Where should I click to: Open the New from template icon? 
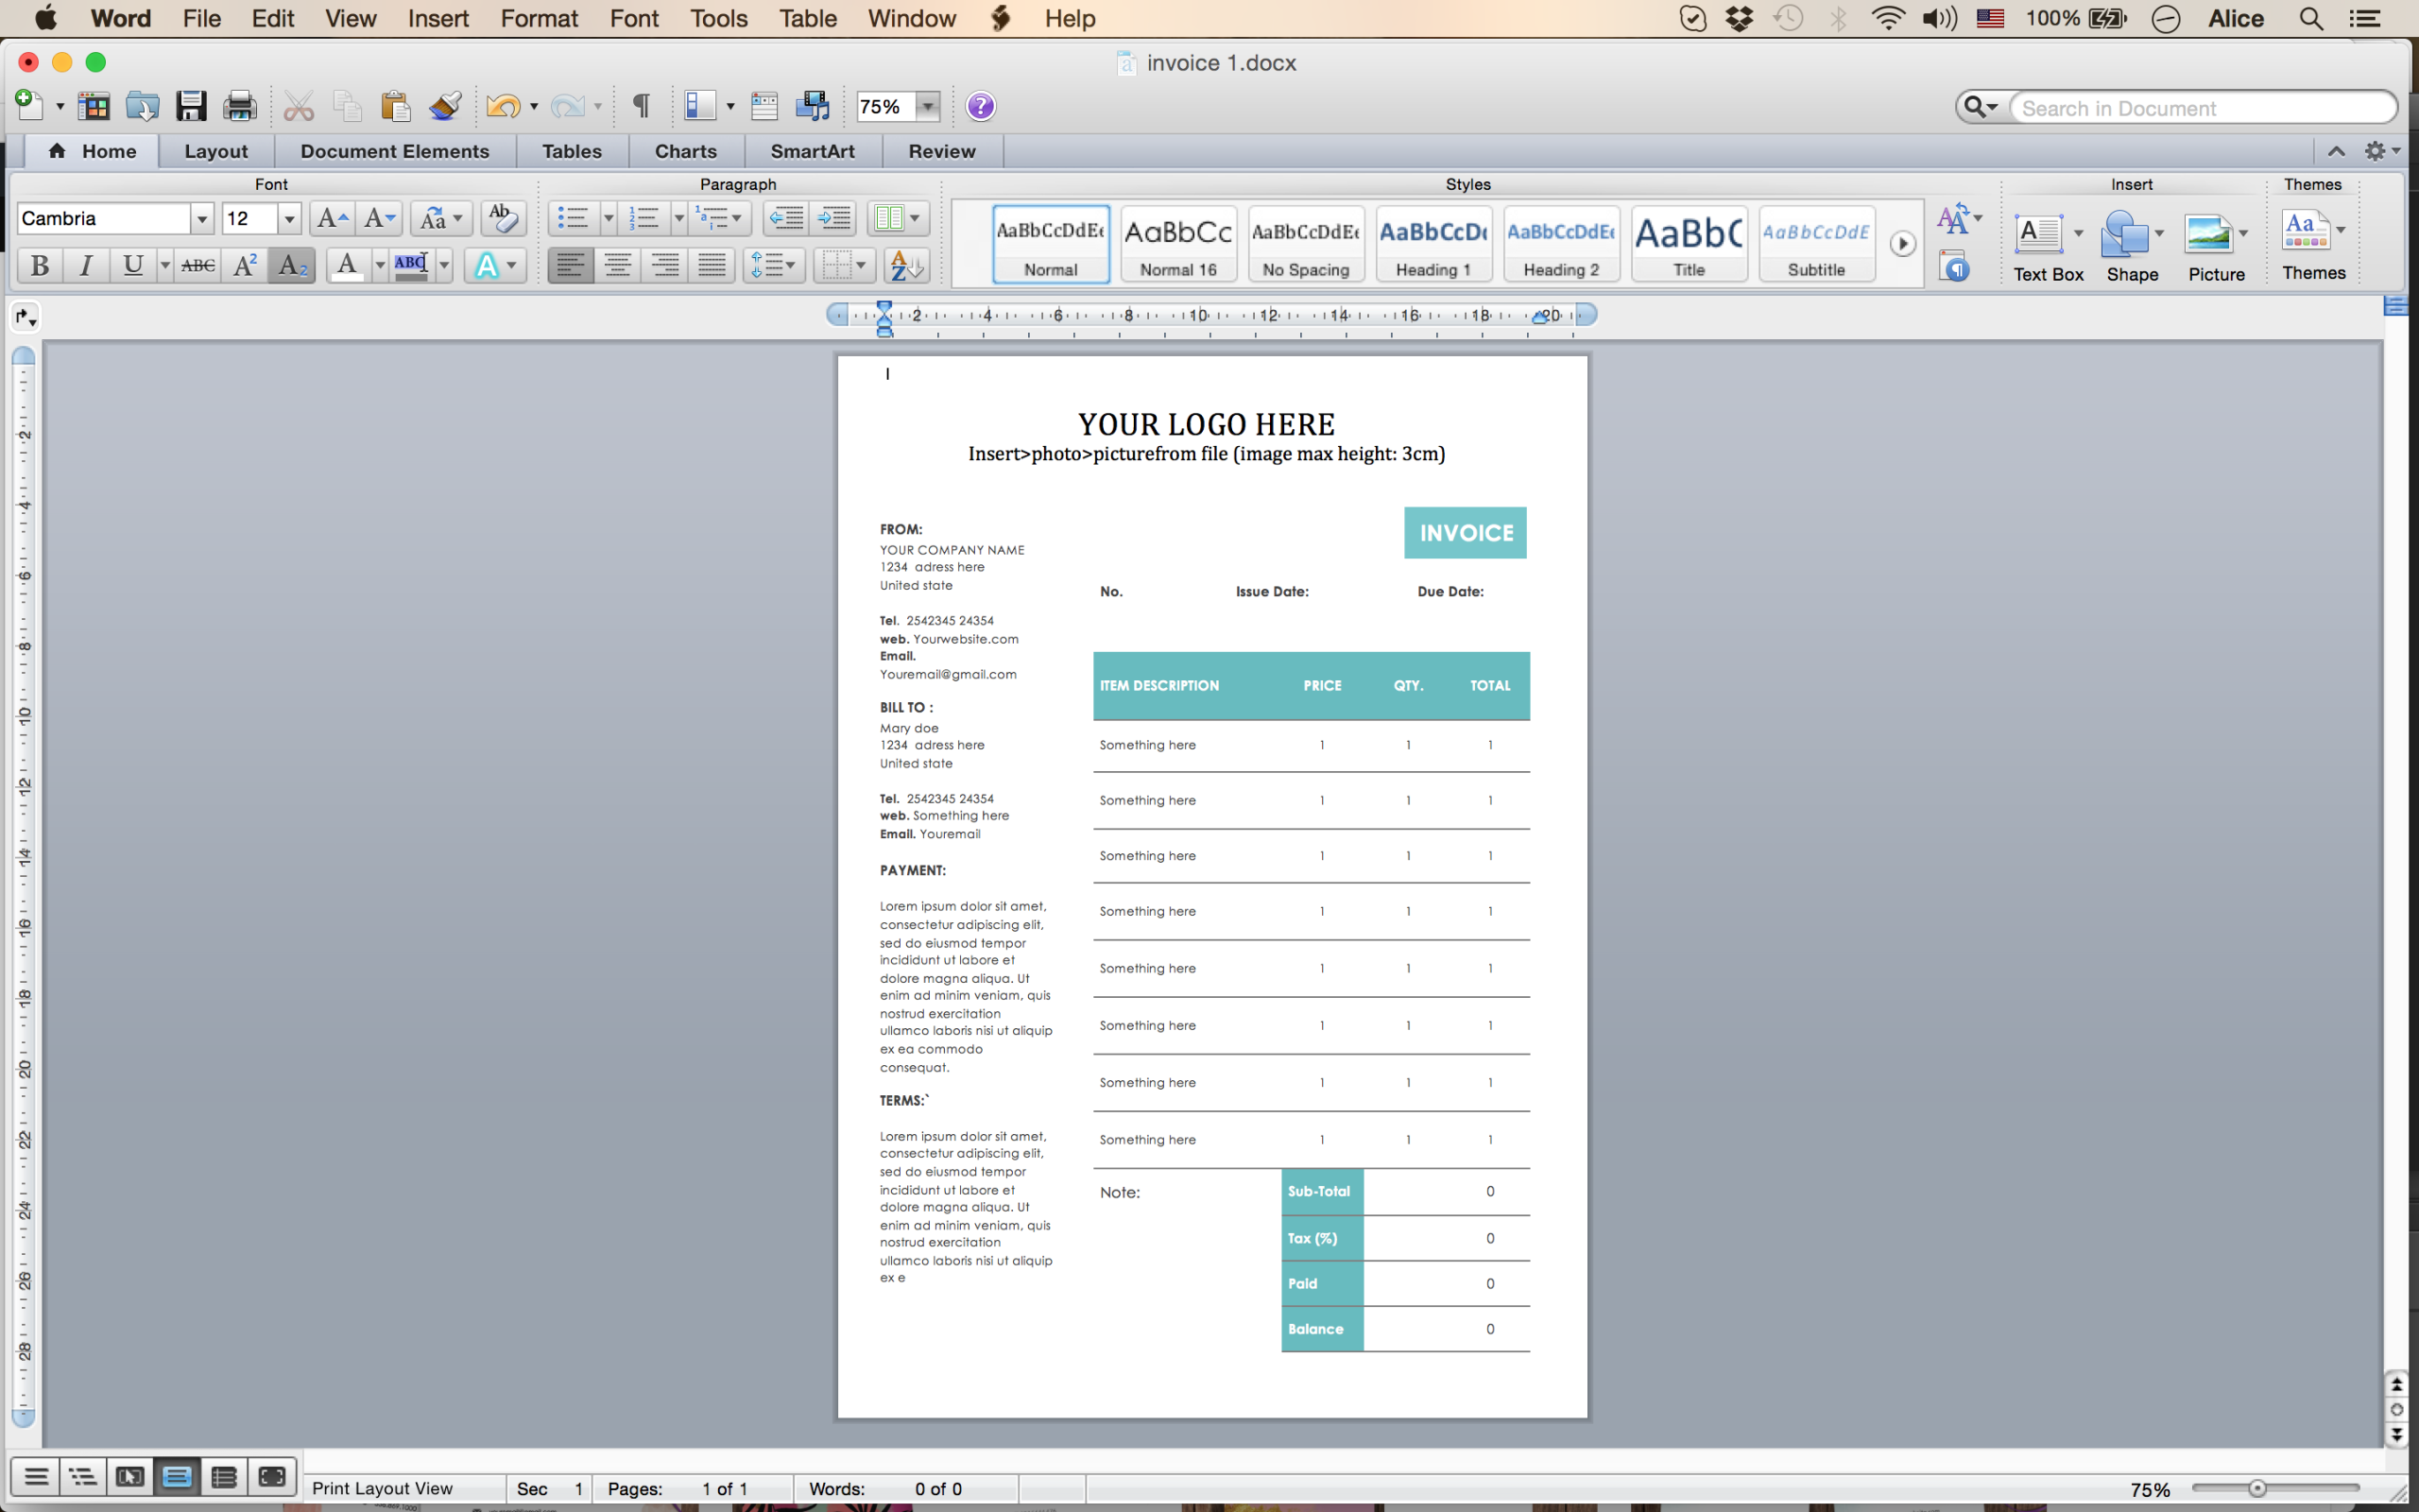coord(94,106)
